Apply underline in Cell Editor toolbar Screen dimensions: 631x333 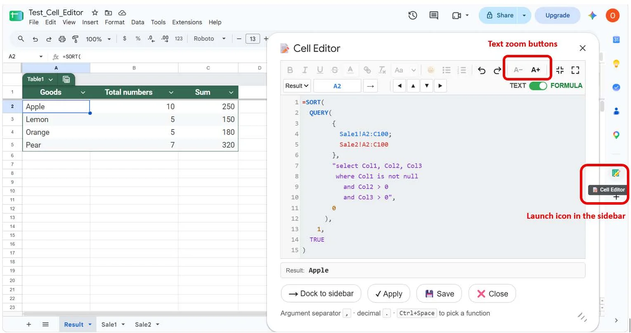pos(320,70)
